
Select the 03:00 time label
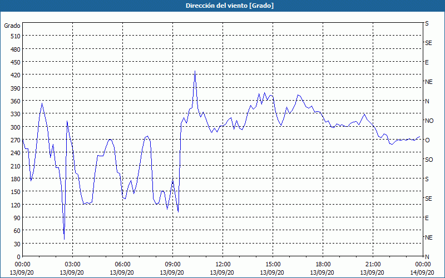[x=72, y=265]
